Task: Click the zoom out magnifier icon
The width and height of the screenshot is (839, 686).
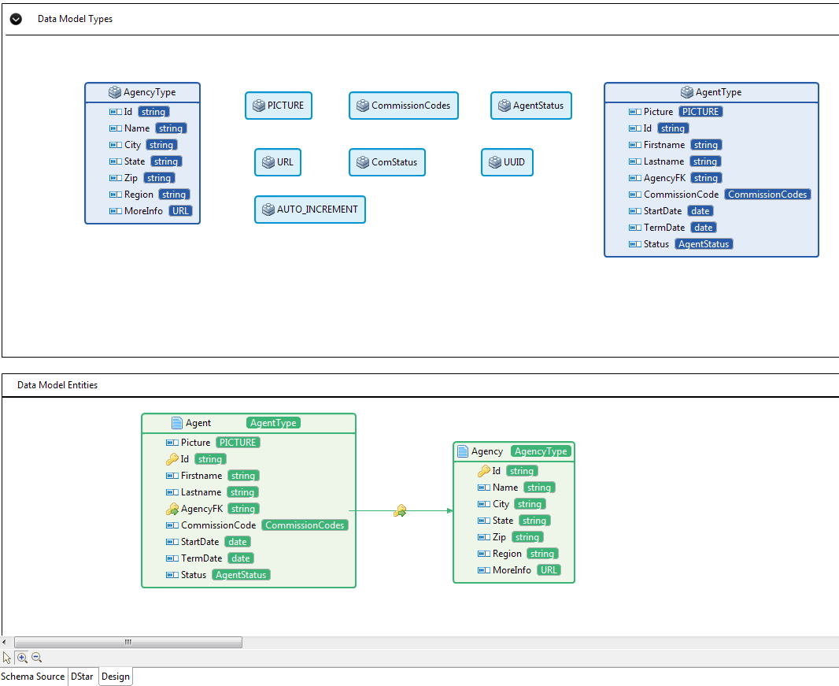Action: (x=36, y=658)
